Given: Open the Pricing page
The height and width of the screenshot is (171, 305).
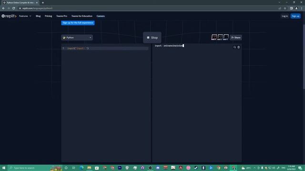Looking at the screenshot, I should (x=49, y=16).
